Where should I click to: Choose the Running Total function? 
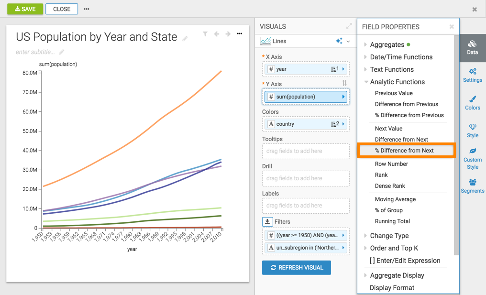tap(392, 221)
